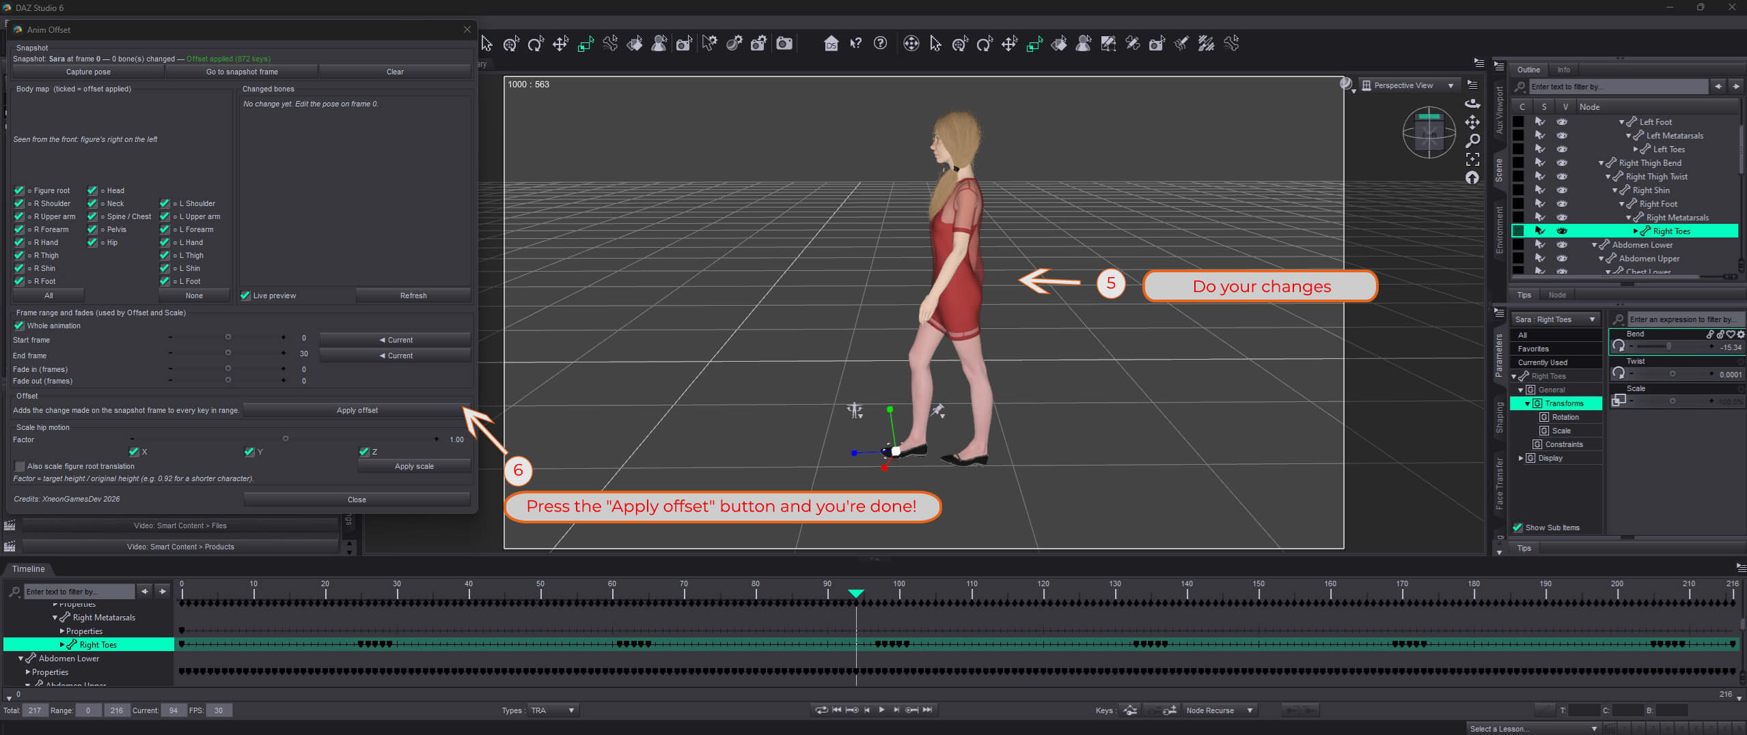Select the Universal tool with four arrows
1747x735 pixels.
(911, 44)
